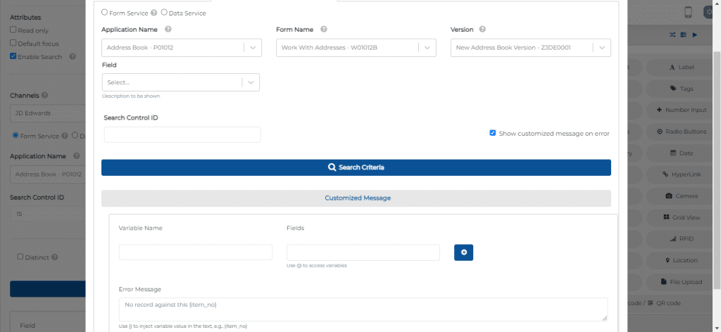The image size is (721, 332).
Task: Click the Search Control ID input in dialog
Action: coord(182,134)
